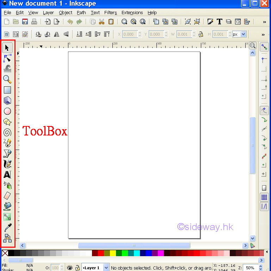Open the Extensions menu
The height and width of the screenshot is (271, 271).
click(x=132, y=12)
